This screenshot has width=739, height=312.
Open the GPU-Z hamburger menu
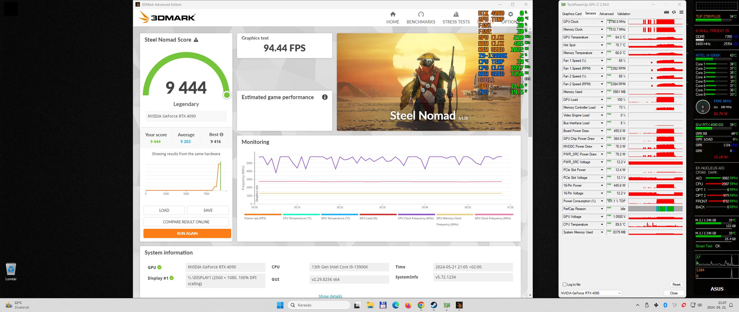point(681,12)
